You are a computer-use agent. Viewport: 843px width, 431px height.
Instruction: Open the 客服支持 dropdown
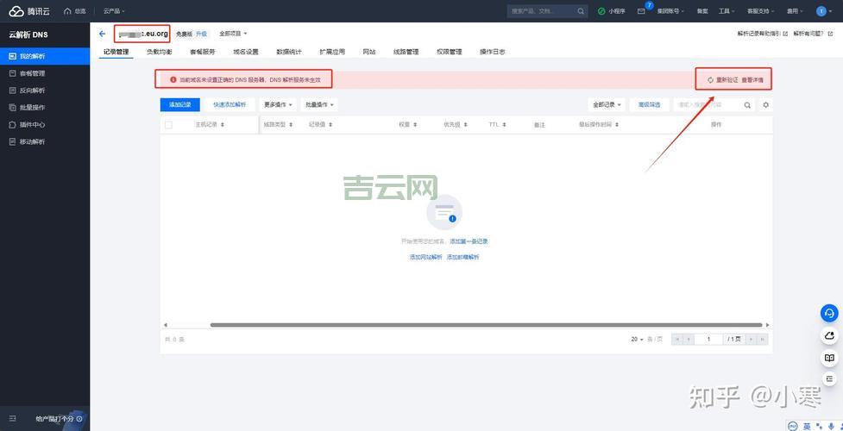coord(761,10)
